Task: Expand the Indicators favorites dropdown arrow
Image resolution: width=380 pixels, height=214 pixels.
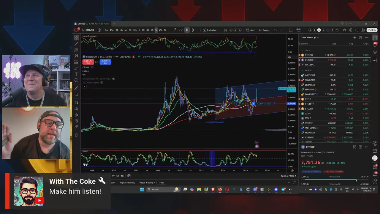Action: click(x=221, y=30)
